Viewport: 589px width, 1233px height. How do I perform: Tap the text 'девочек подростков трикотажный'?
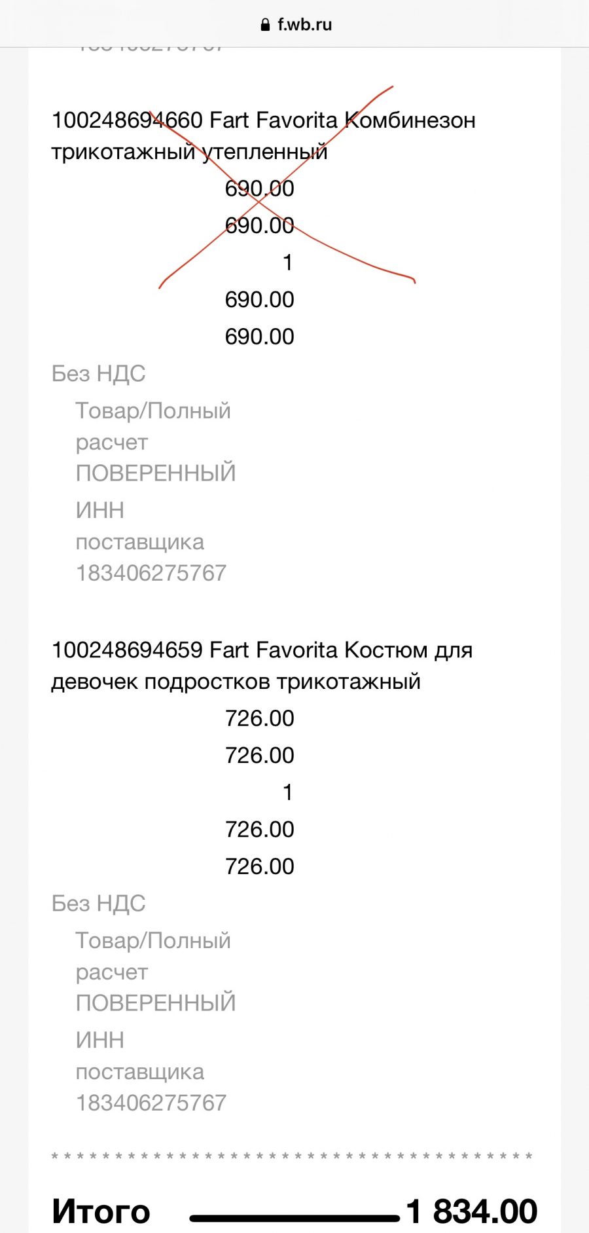click(x=236, y=682)
